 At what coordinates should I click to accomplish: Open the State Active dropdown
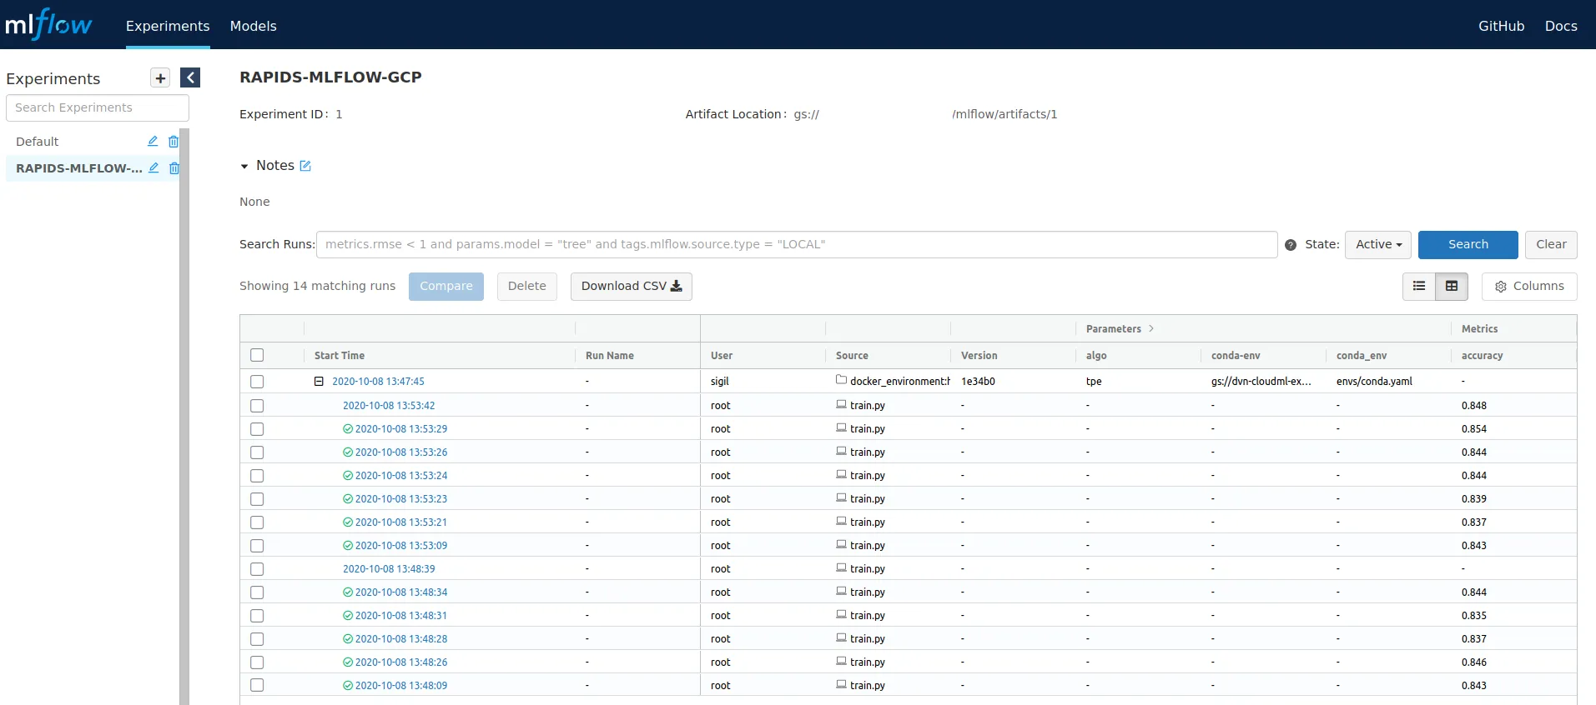pyautogui.click(x=1378, y=245)
